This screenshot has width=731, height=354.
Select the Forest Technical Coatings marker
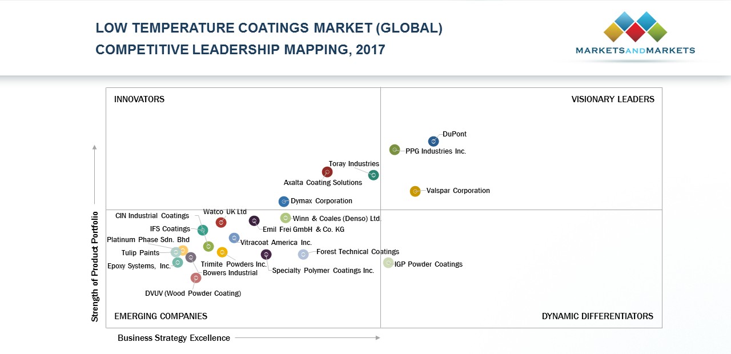pyautogui.click(x=303, y=254)
